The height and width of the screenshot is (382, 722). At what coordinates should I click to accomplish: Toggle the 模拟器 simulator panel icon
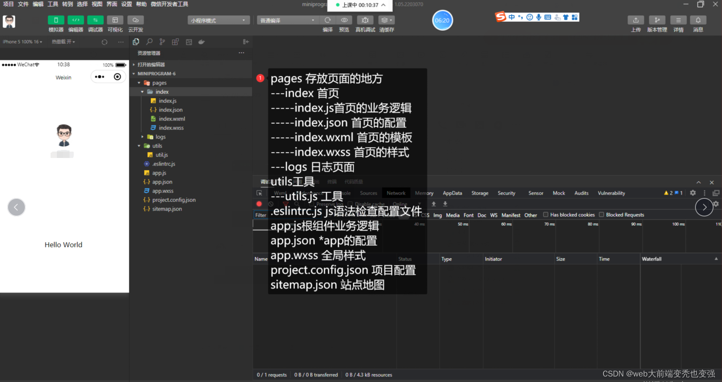56,20
